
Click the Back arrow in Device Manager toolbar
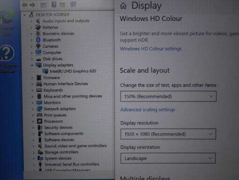[24, 5]
